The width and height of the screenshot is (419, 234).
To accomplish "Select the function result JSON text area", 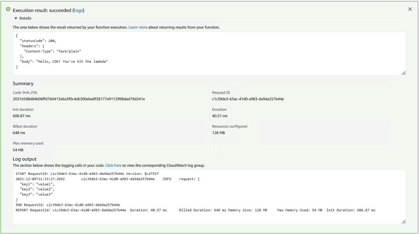I will [209, 53].
